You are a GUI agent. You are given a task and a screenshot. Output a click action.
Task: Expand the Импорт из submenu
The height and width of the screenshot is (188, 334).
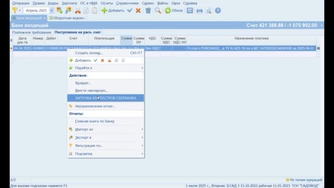point(105,130)
